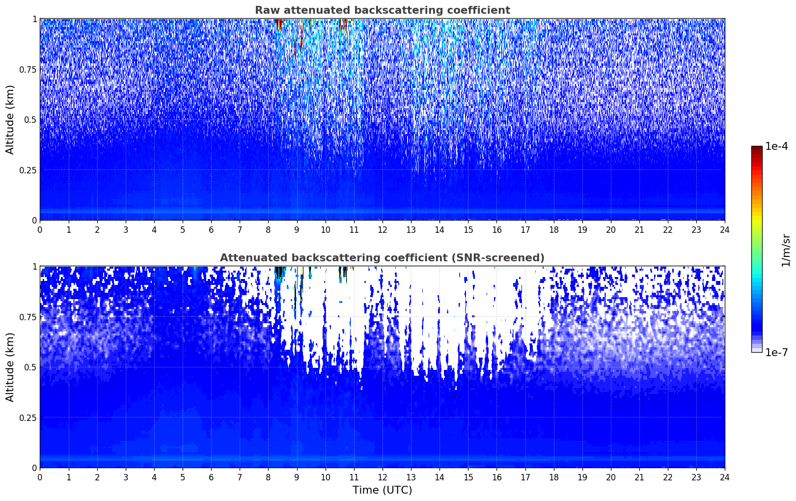Pick the dark red top of the colorbar

coord(757,150)
